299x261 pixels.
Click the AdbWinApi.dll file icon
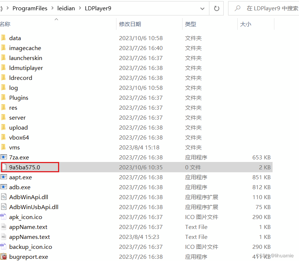point(4,197)
